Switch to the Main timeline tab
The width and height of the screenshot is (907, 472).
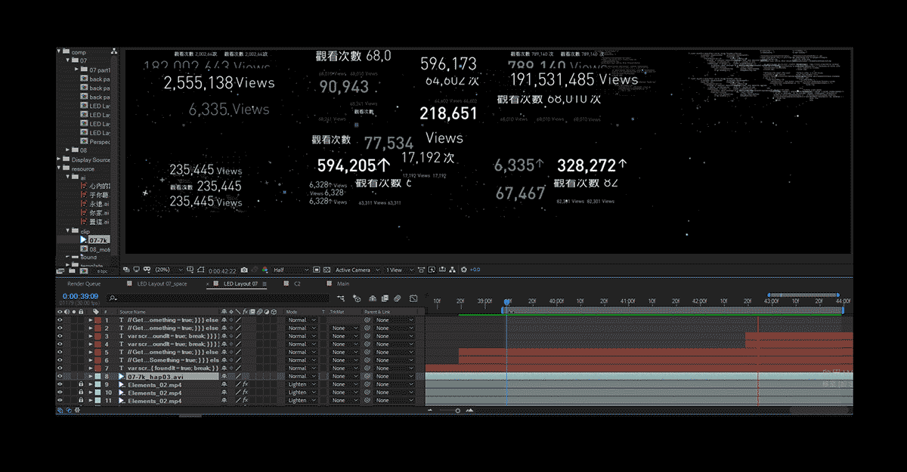(x=343, y=284)
